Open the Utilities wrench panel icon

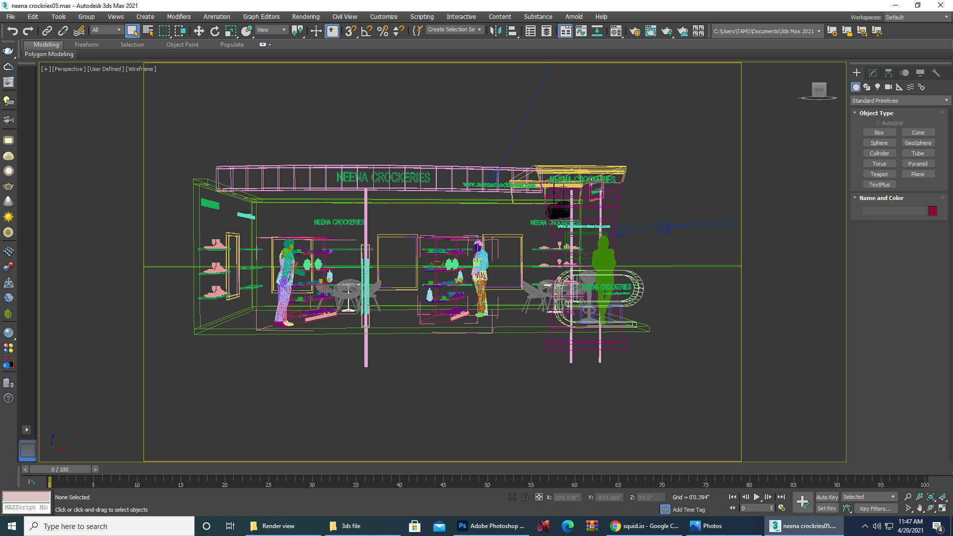coord(936,73)
